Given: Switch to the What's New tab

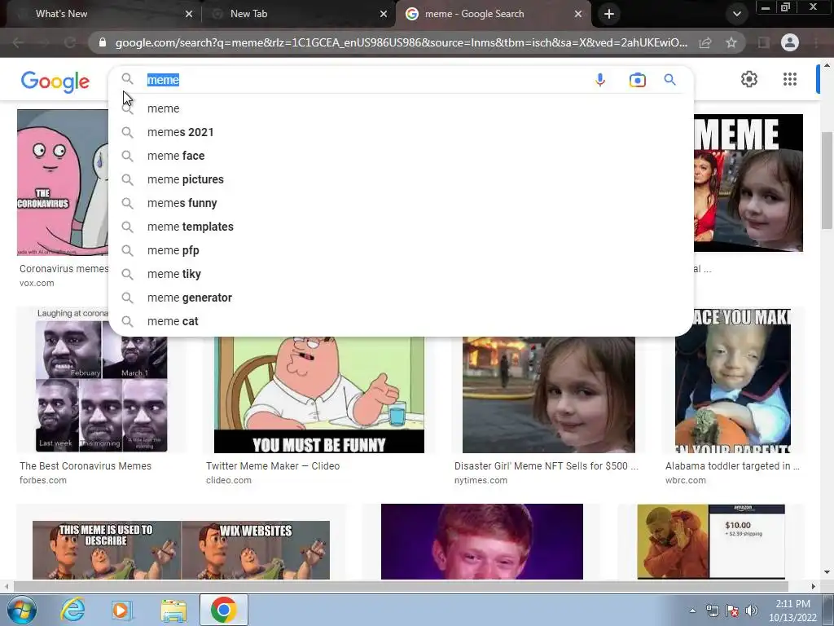Looking at the screenshot, I should [102, 14].
